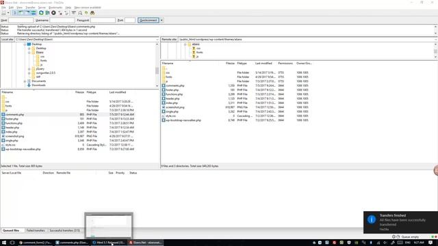Sort remote list by Filetype column
The image size is (438, 246).
(x=242, y=64)
